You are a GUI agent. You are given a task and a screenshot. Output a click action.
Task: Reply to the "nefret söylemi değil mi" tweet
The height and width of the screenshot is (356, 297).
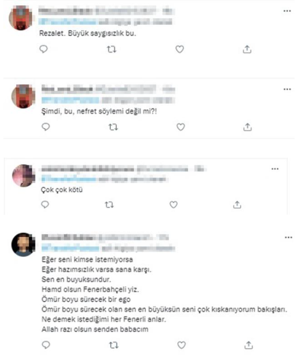pos(46,127)
